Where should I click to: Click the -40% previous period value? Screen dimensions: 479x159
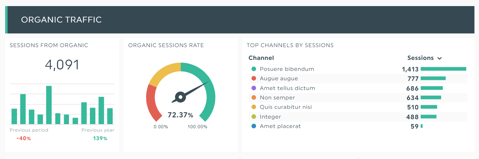[x=24, y=138]
